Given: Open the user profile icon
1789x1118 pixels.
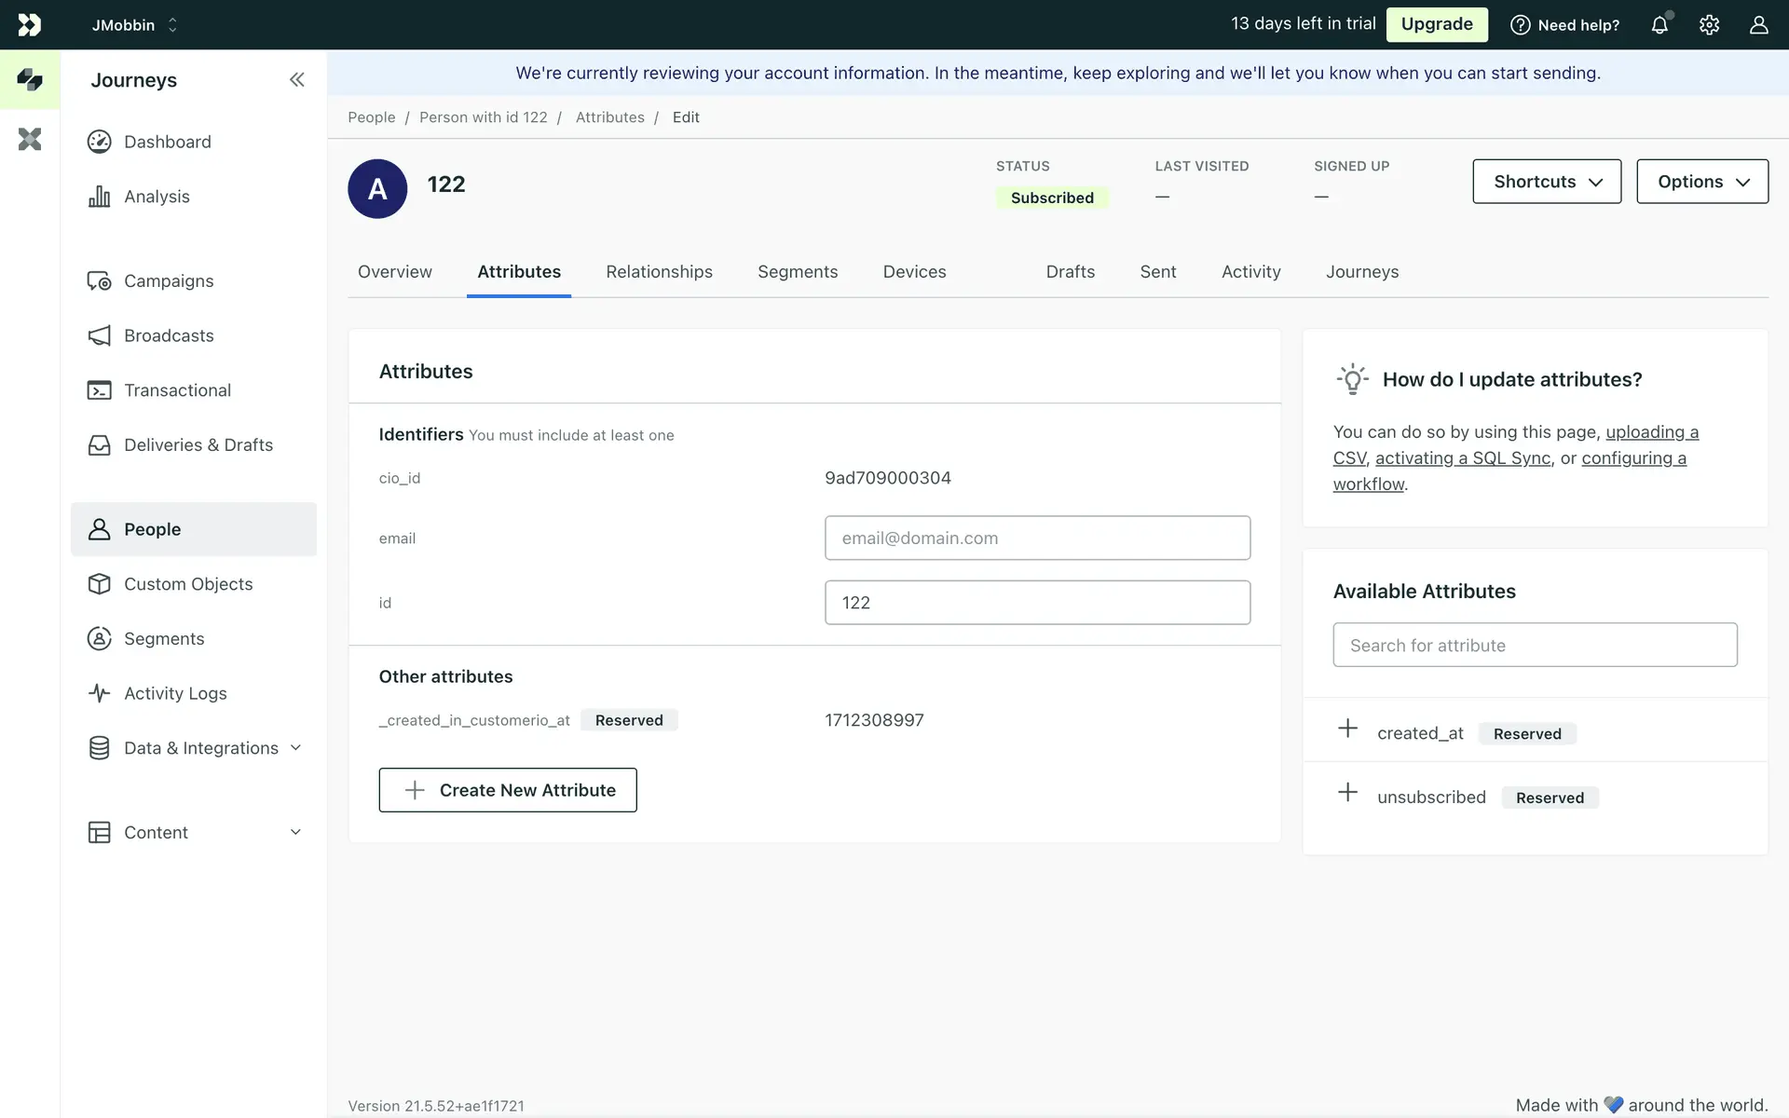Looking at the screenshot, I should (1758, 25).
